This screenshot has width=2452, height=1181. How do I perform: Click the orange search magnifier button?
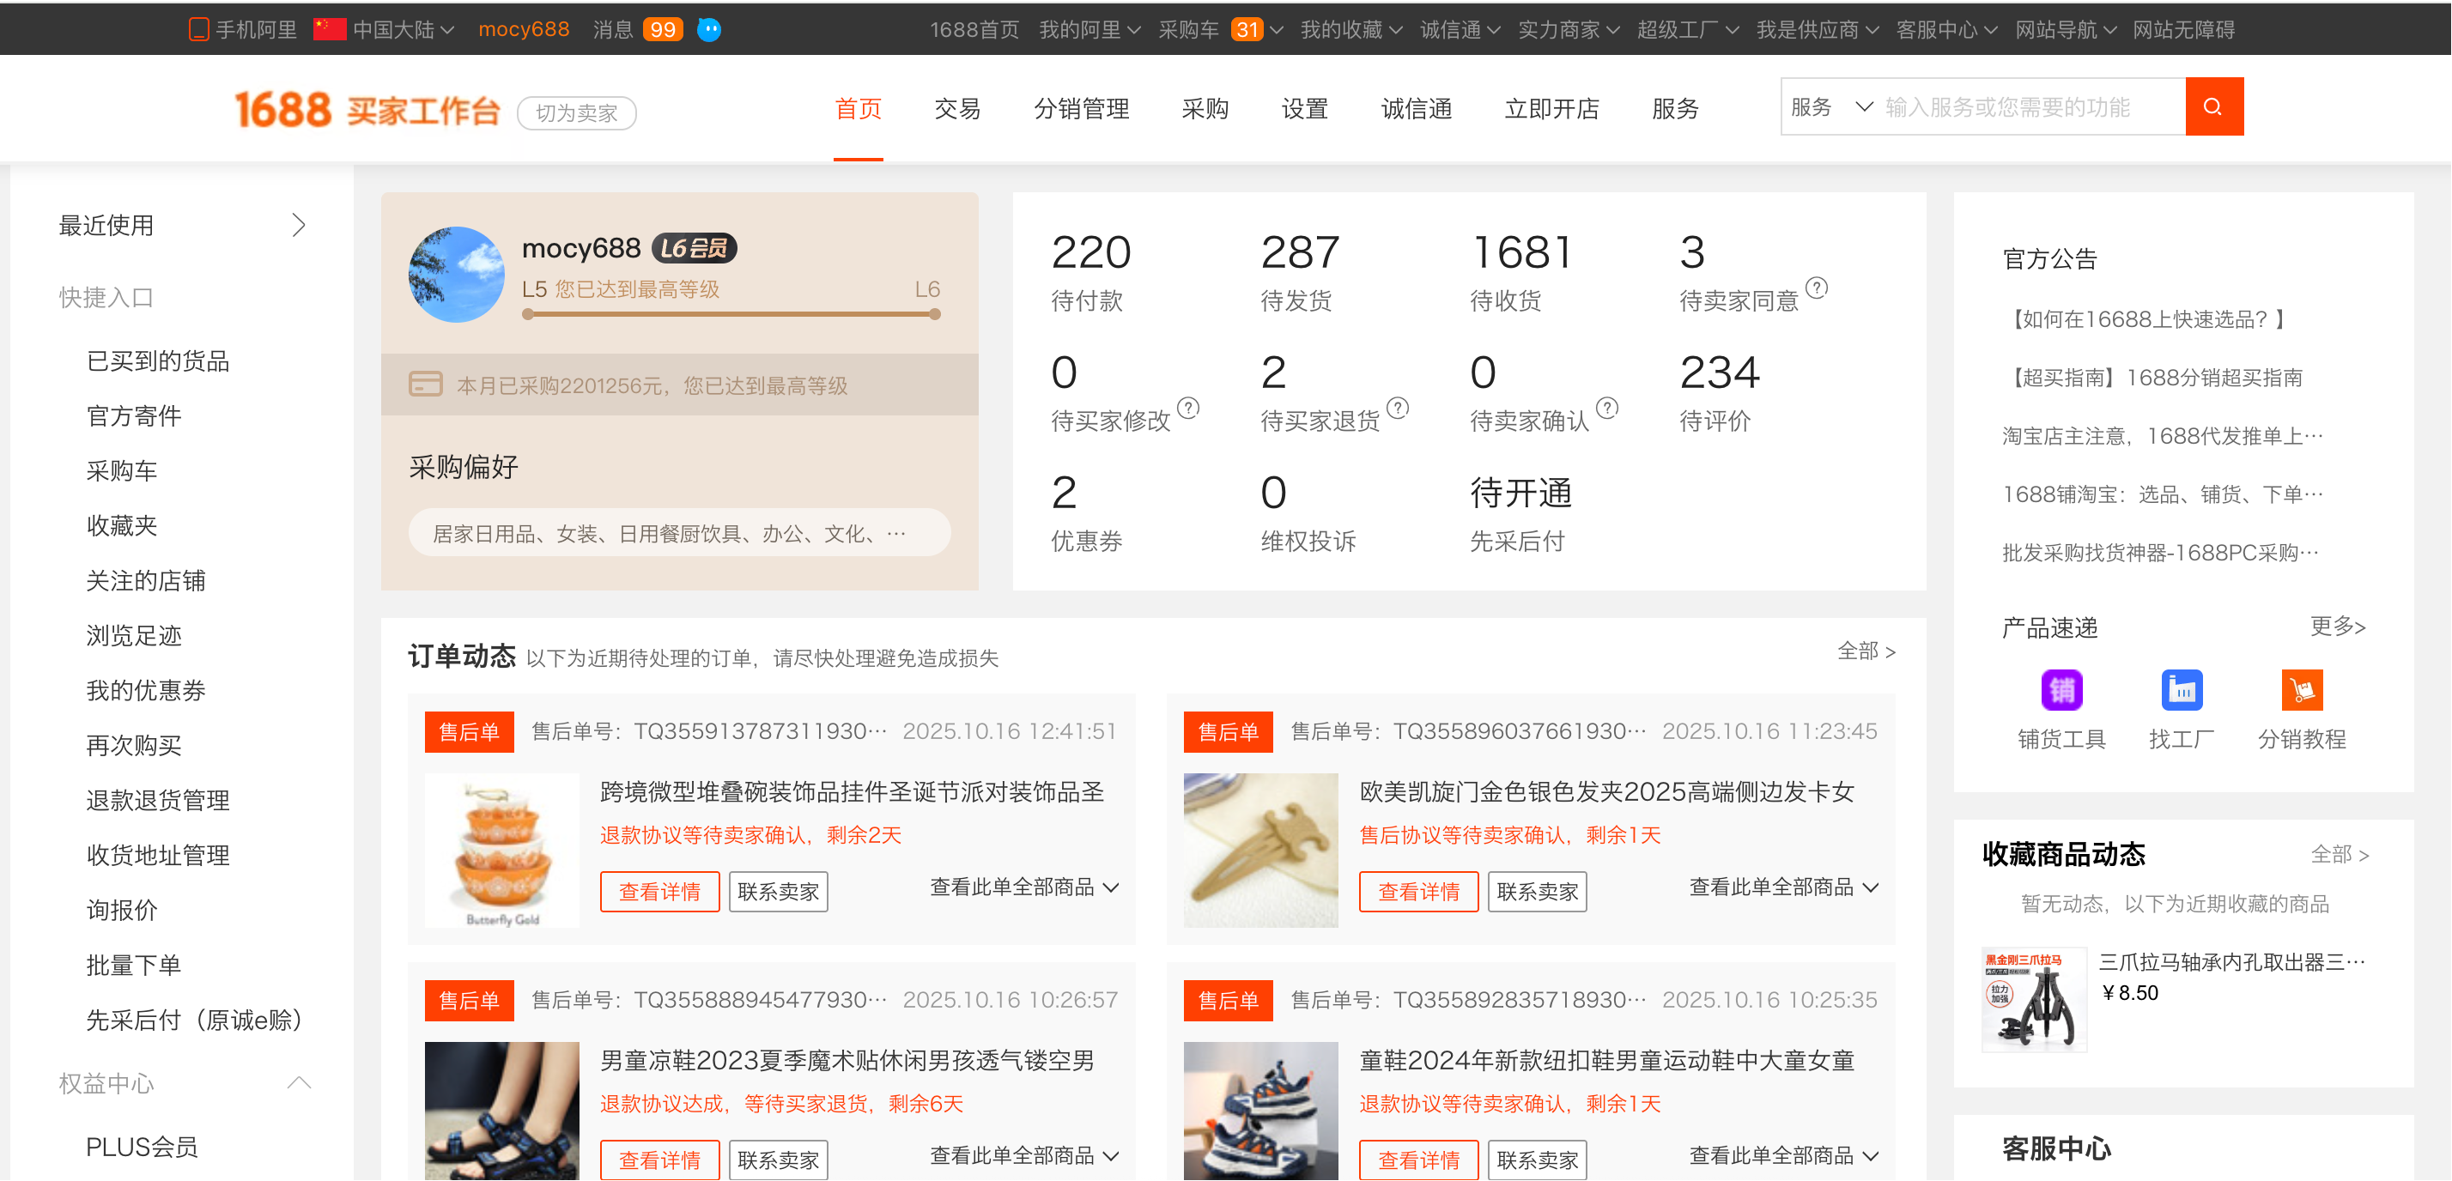2213,106
